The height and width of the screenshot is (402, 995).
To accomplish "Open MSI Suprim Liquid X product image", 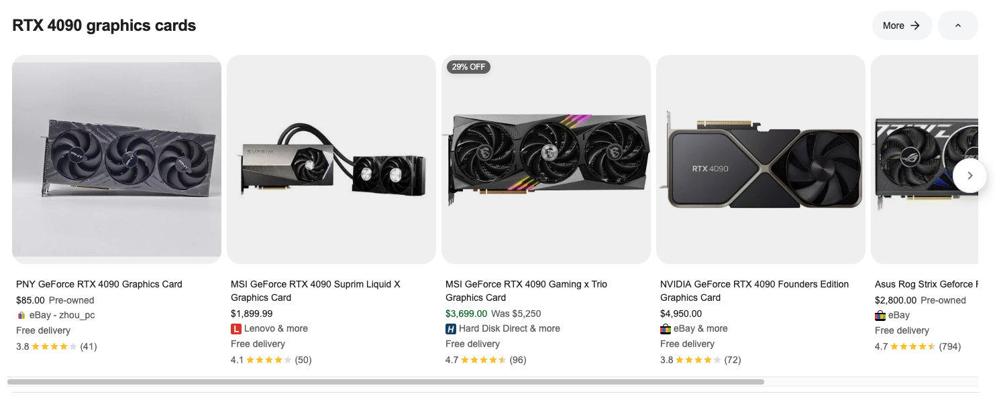I will pyautogui.click(x=331, y=159).
